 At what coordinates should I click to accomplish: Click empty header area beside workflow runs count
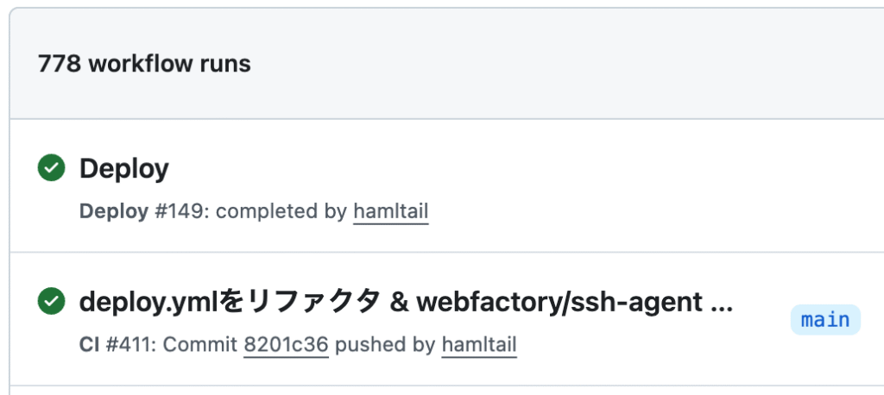[561, 64]
